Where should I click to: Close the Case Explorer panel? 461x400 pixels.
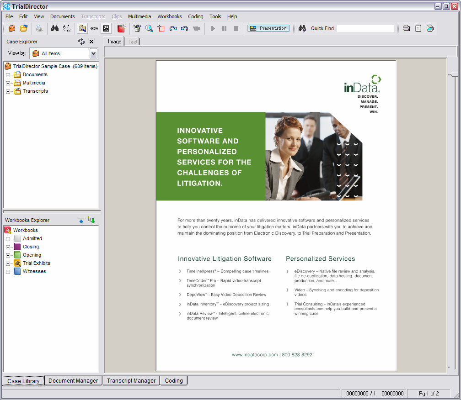pos(91,42)
